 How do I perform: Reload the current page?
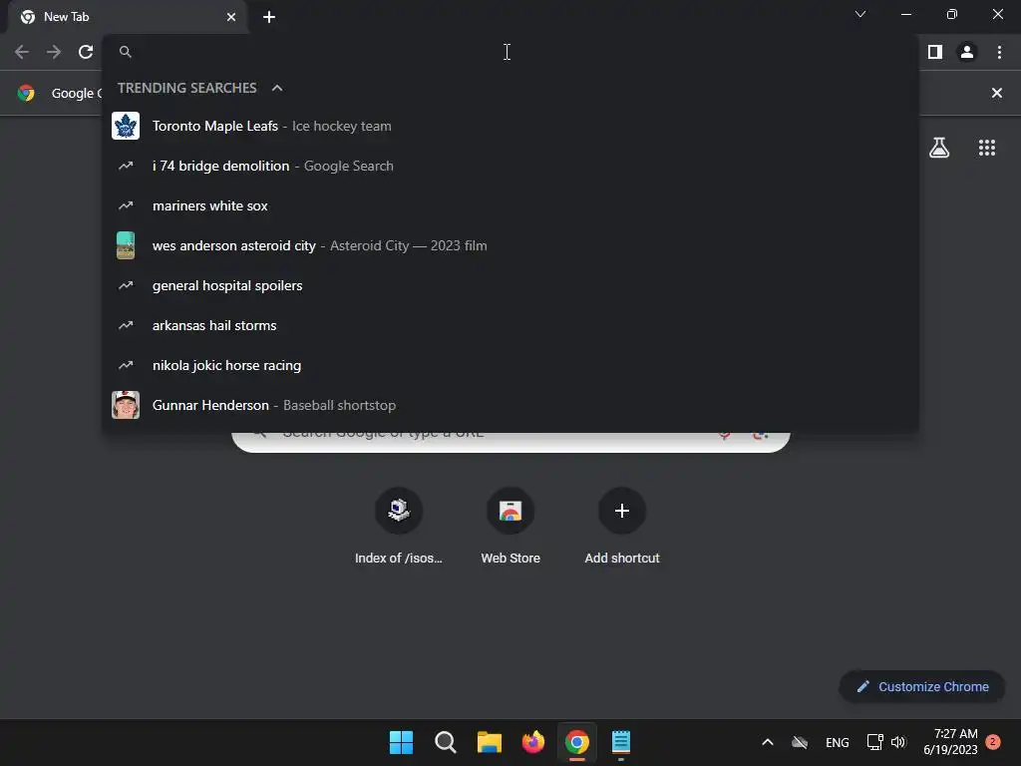(86, 52)
